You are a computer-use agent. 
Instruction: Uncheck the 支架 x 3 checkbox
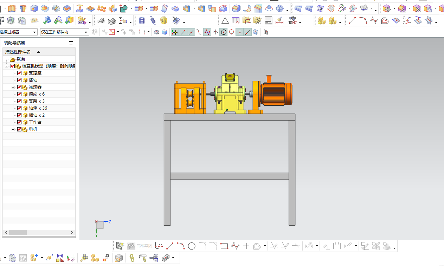pos(19,101)
